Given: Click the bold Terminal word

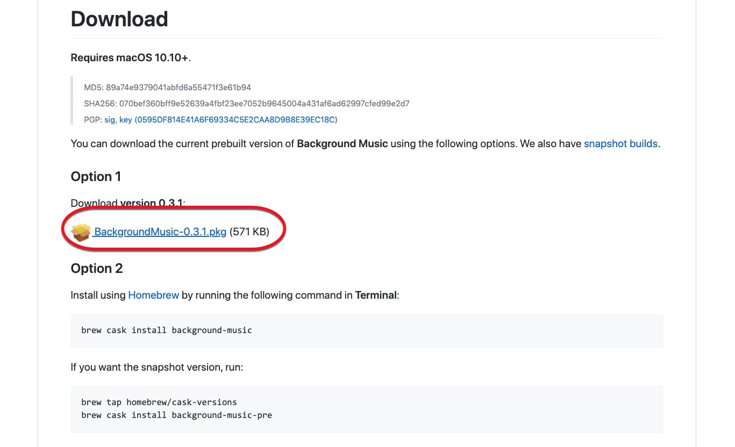Looking at the screenshot, I should (x=376, y=295).
